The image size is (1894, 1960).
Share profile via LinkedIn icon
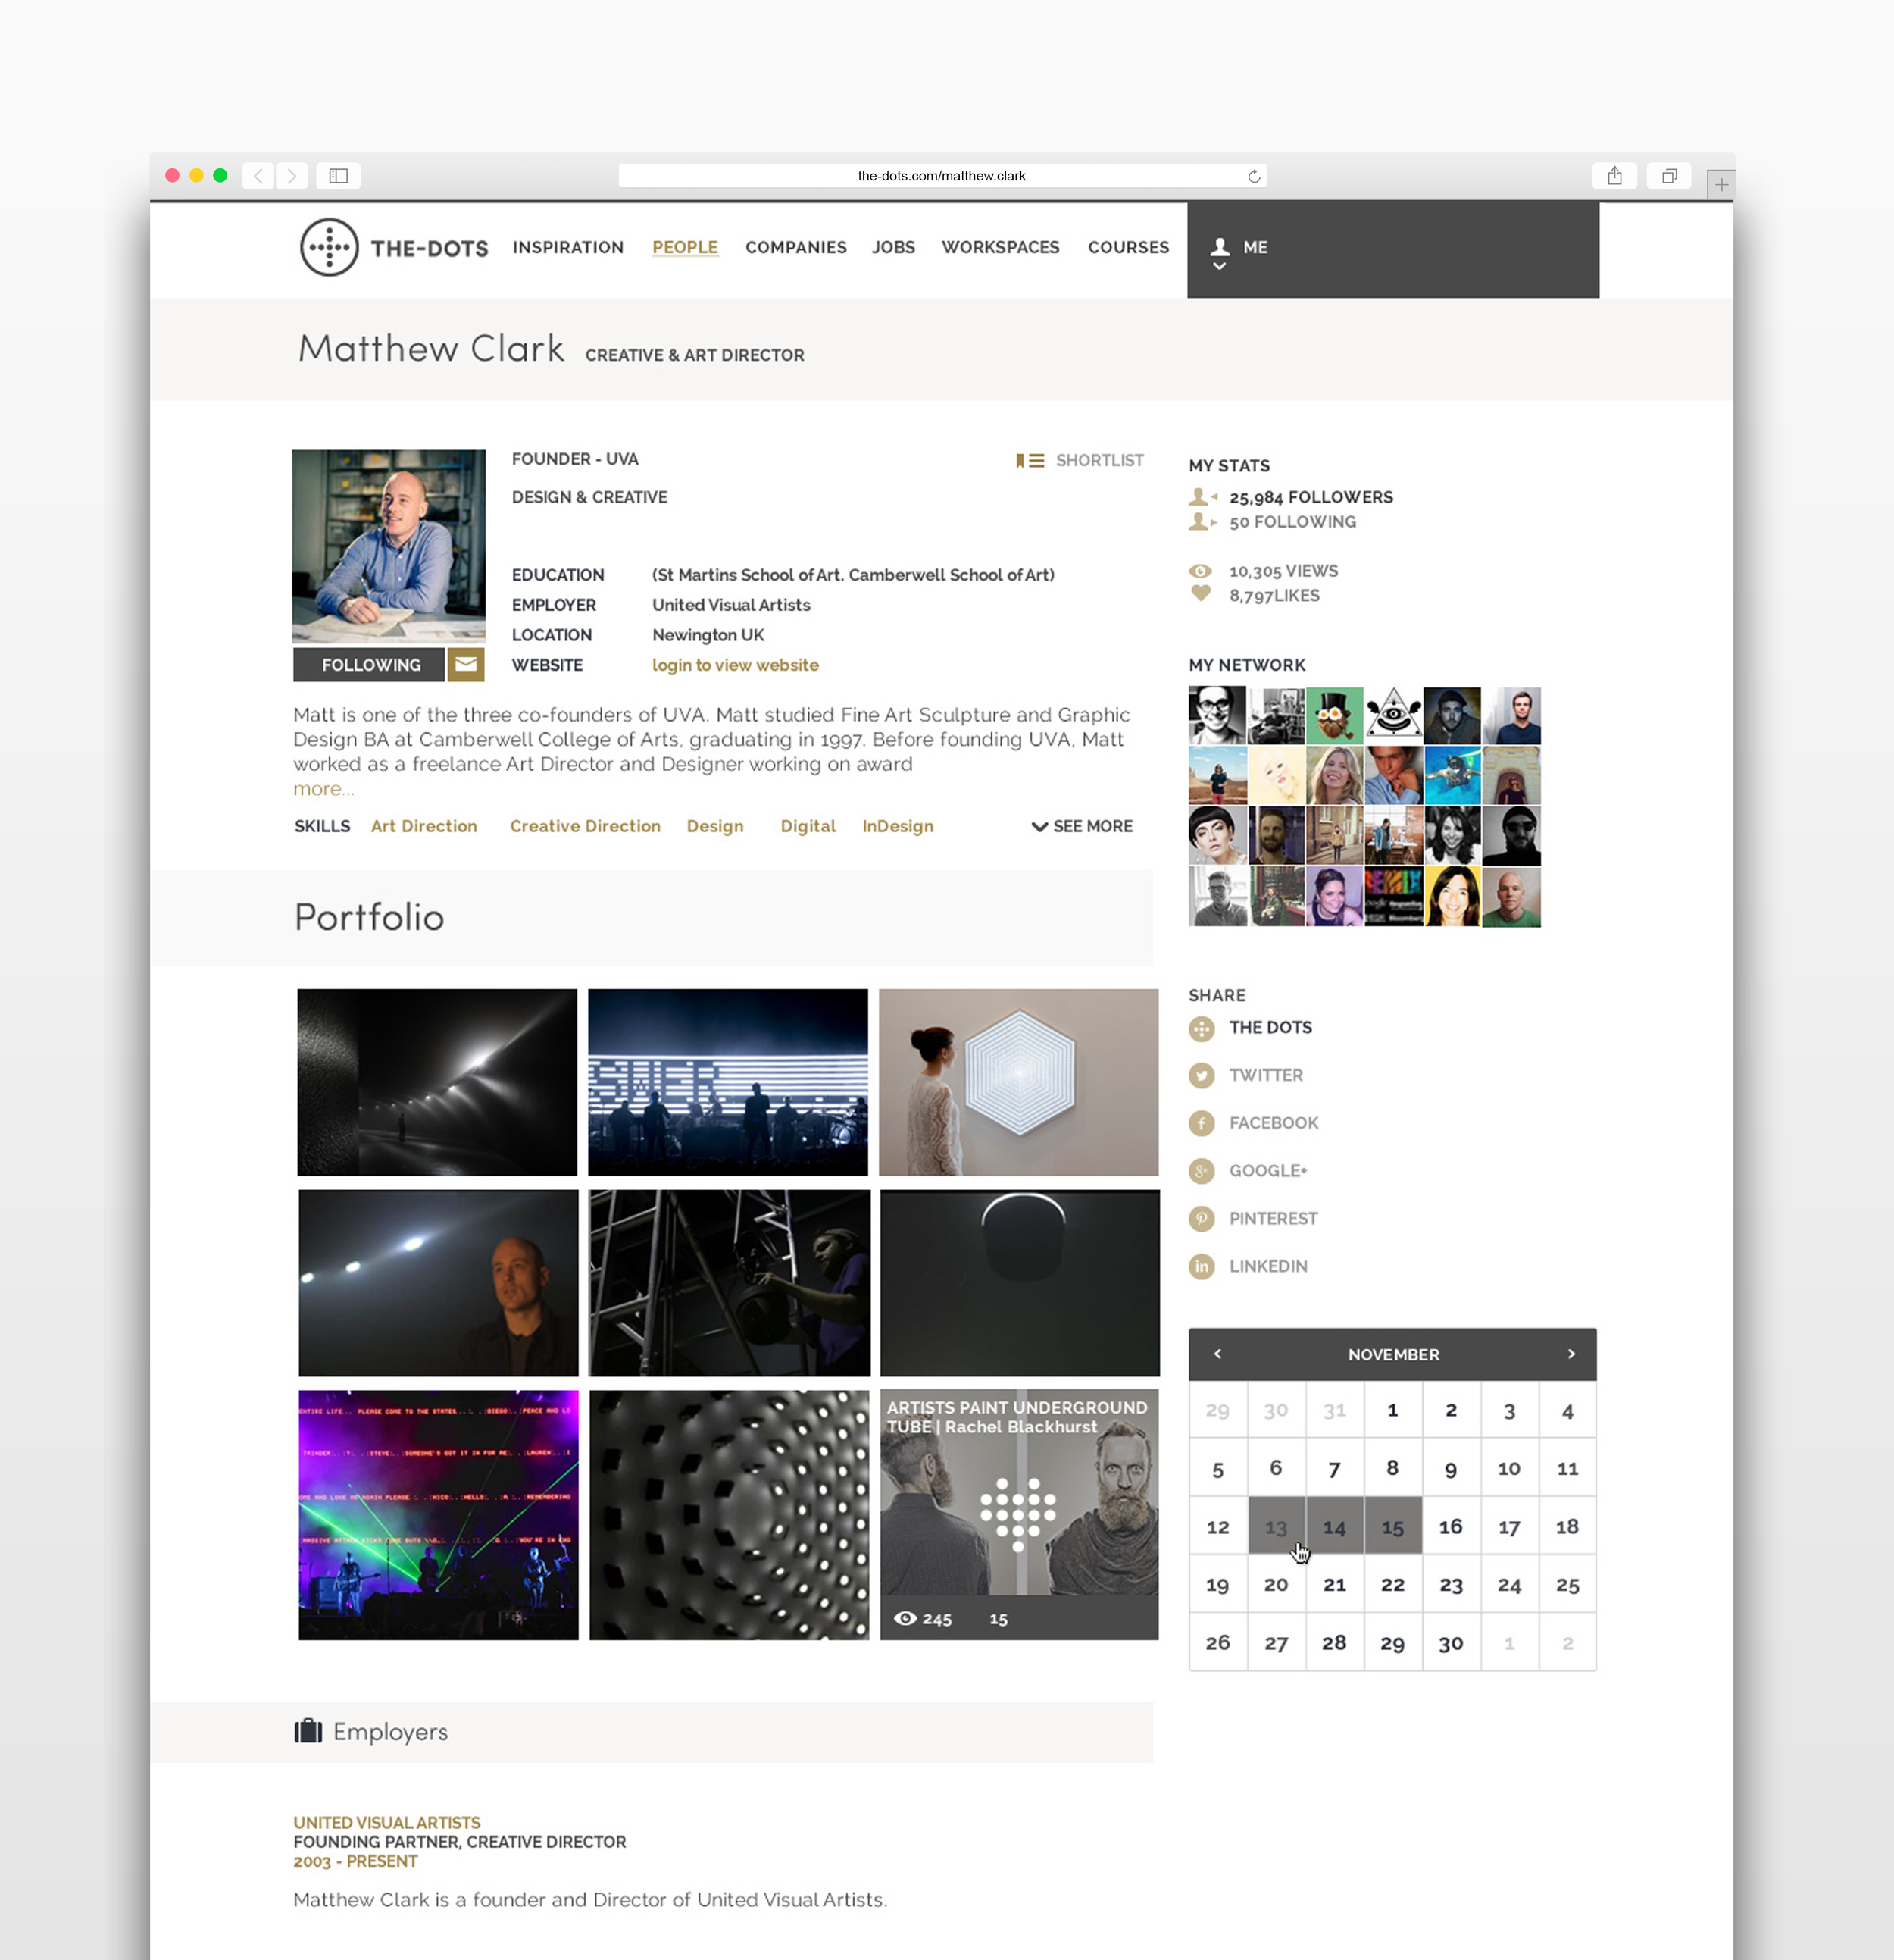point(1202,1267)
